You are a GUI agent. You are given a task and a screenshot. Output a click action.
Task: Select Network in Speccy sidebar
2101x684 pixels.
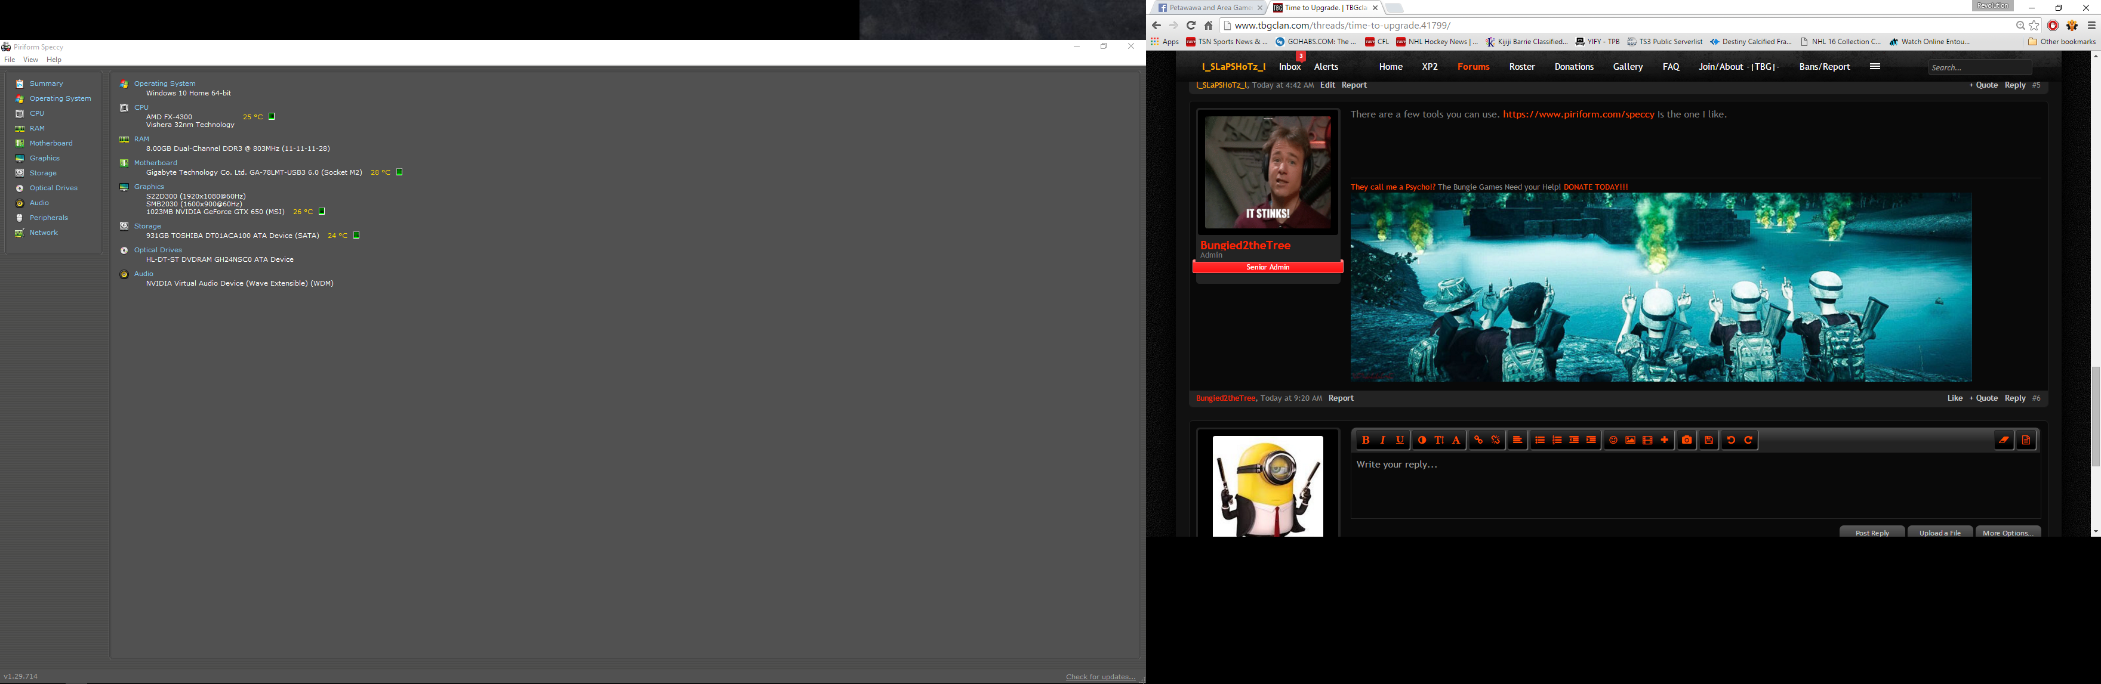43,233
